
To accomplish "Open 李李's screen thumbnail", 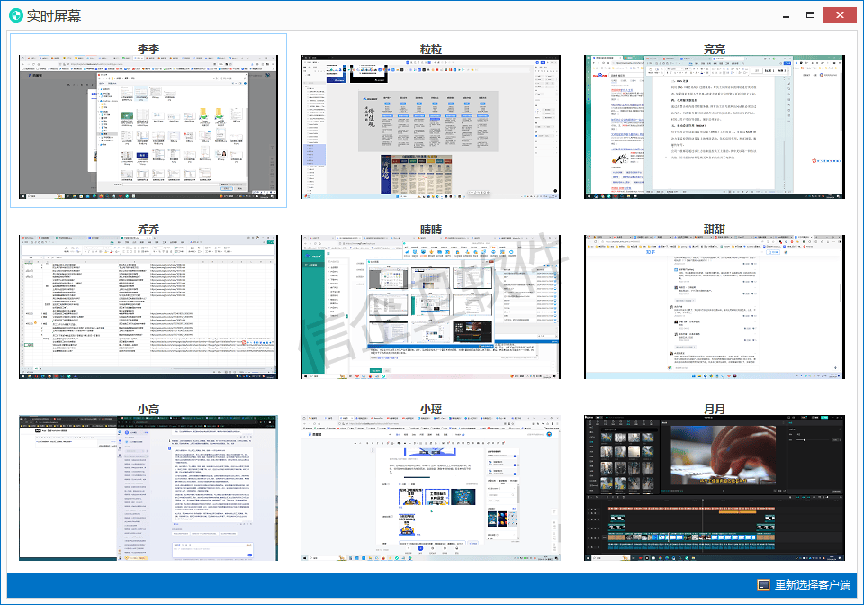I will click(148, 127).
